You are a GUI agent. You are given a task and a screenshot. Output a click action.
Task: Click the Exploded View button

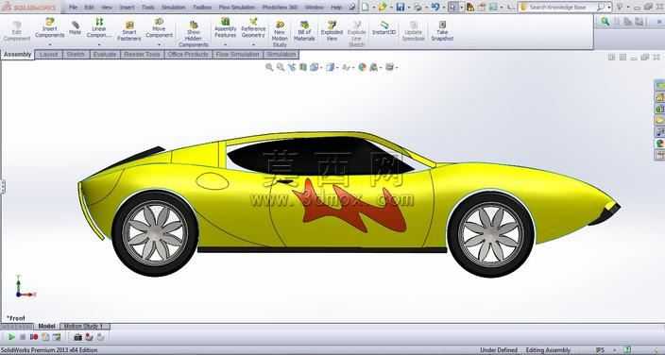(332, 30)
